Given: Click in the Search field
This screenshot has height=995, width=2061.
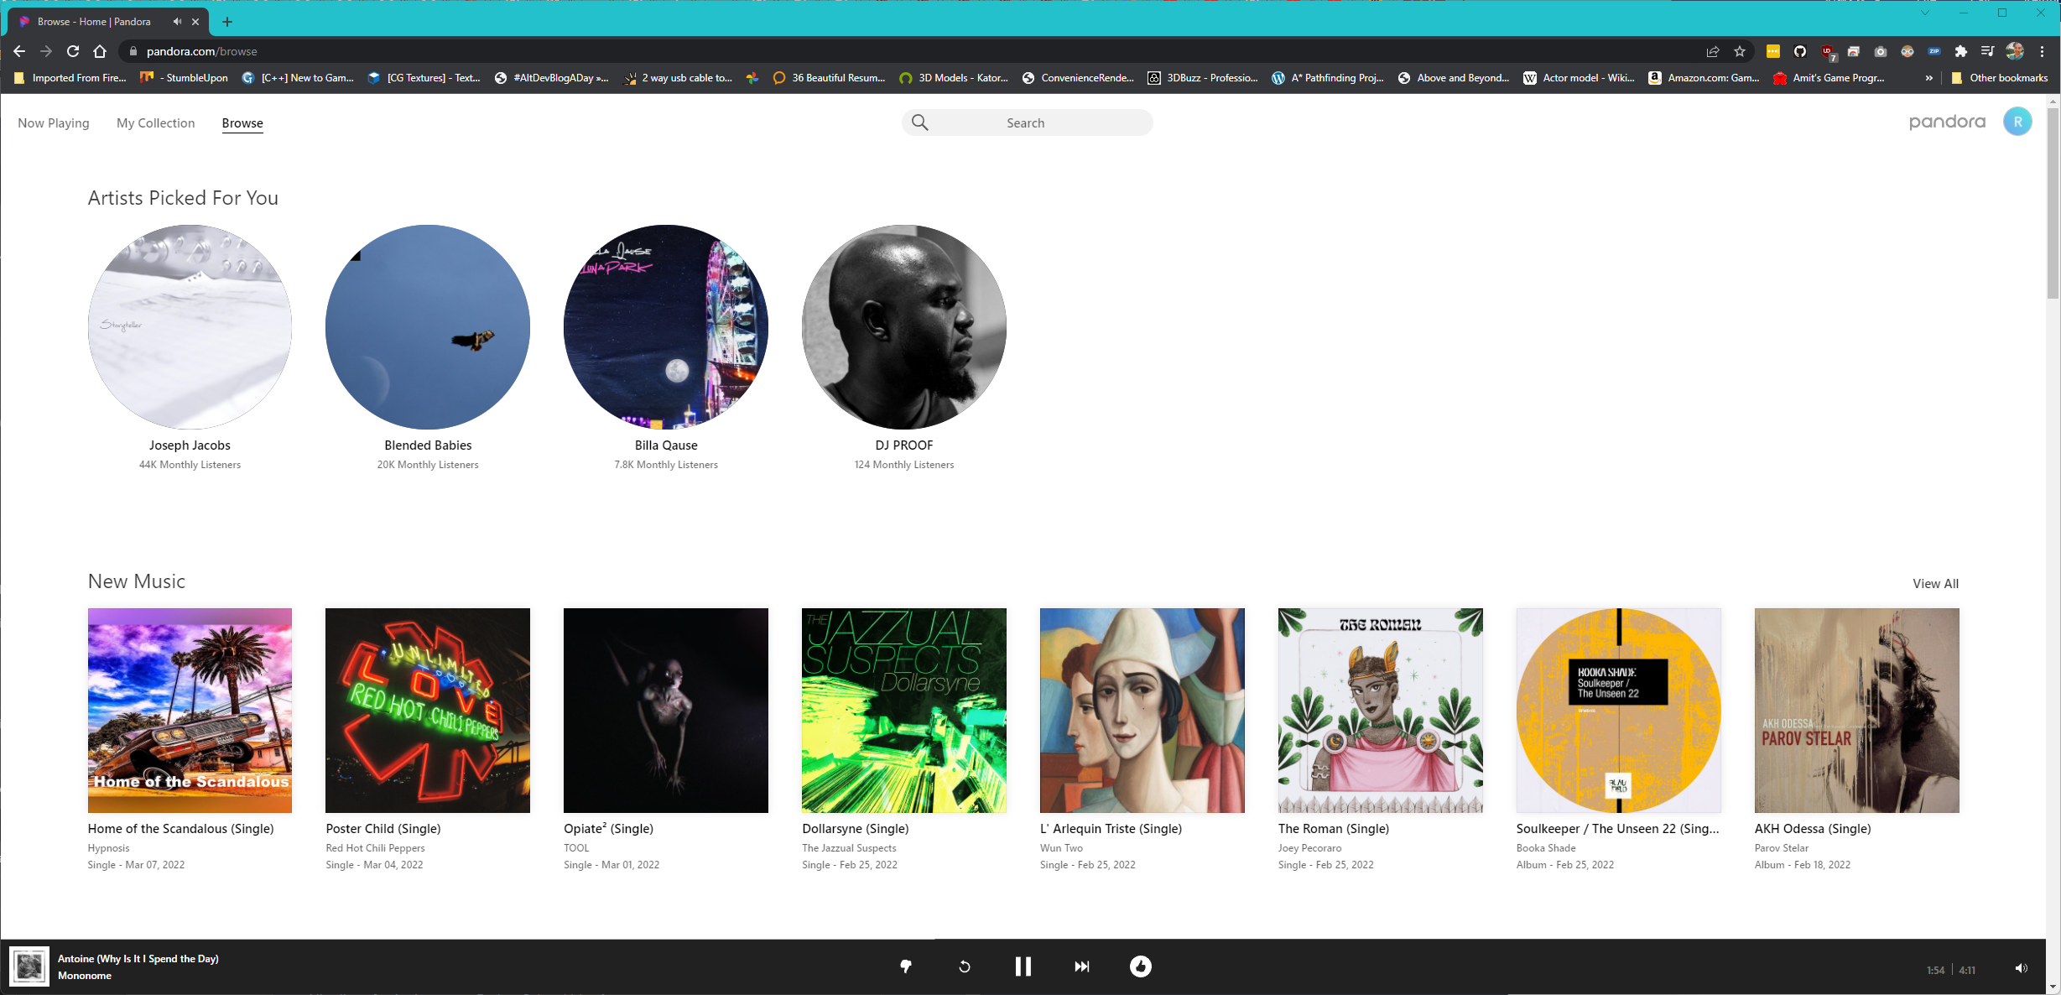Looking at the screenshot, I should 1027,122.
